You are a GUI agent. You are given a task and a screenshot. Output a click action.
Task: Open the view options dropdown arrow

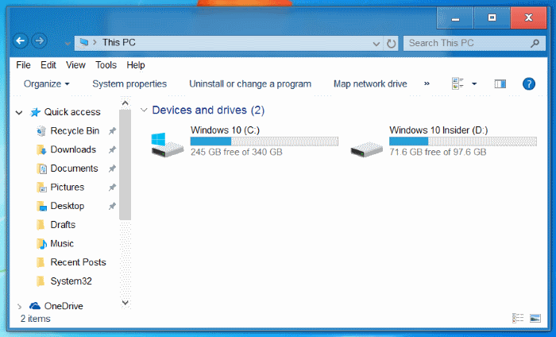click(x=474, y=84)
